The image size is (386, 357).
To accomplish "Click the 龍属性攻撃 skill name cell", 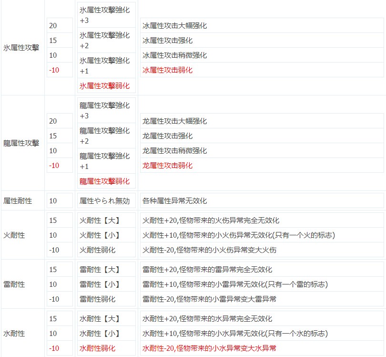I will click(23, 143).
